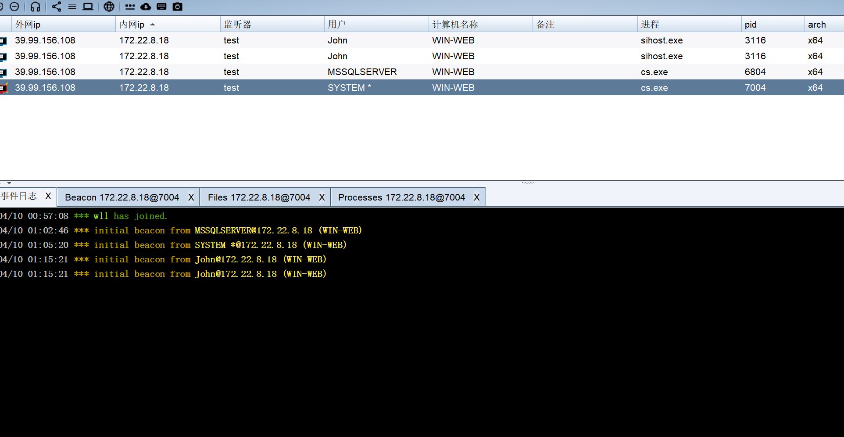Sort by the 内网ip column header

pyautogui.click(x=132, y=25)
